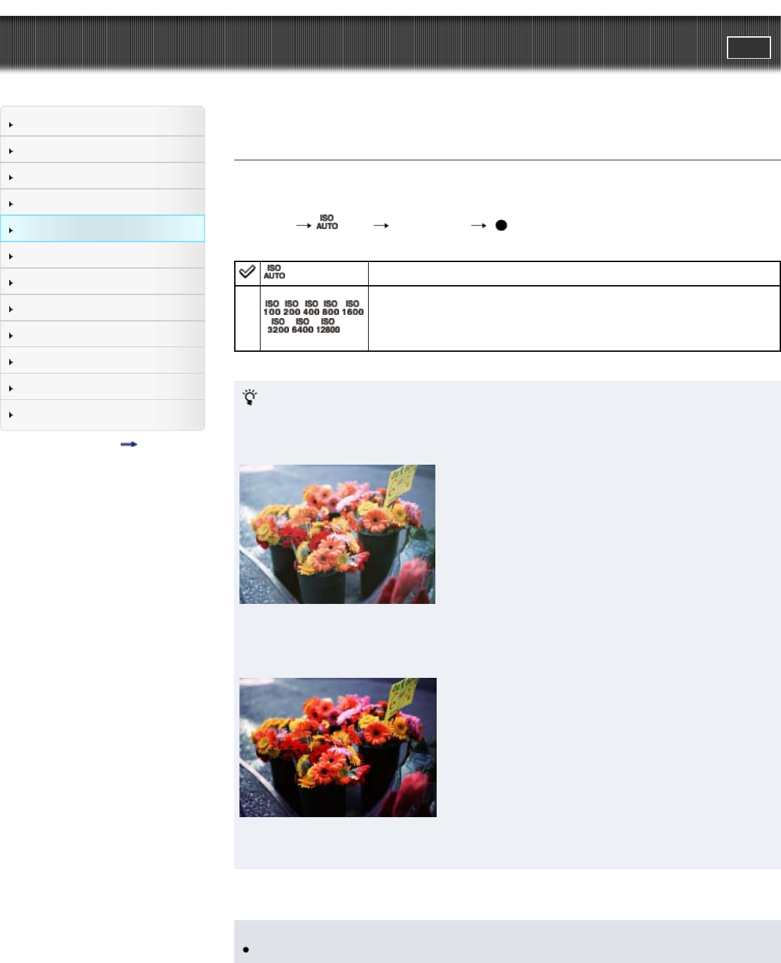Choose the ISO 200 icon
Screen dimensions: 781x963
[x=292, y=308]
